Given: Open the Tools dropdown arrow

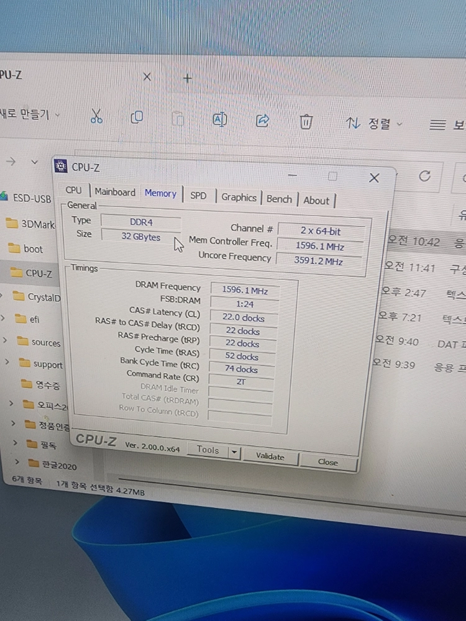Looking at the screenshot, I should [x=234, y=452].
